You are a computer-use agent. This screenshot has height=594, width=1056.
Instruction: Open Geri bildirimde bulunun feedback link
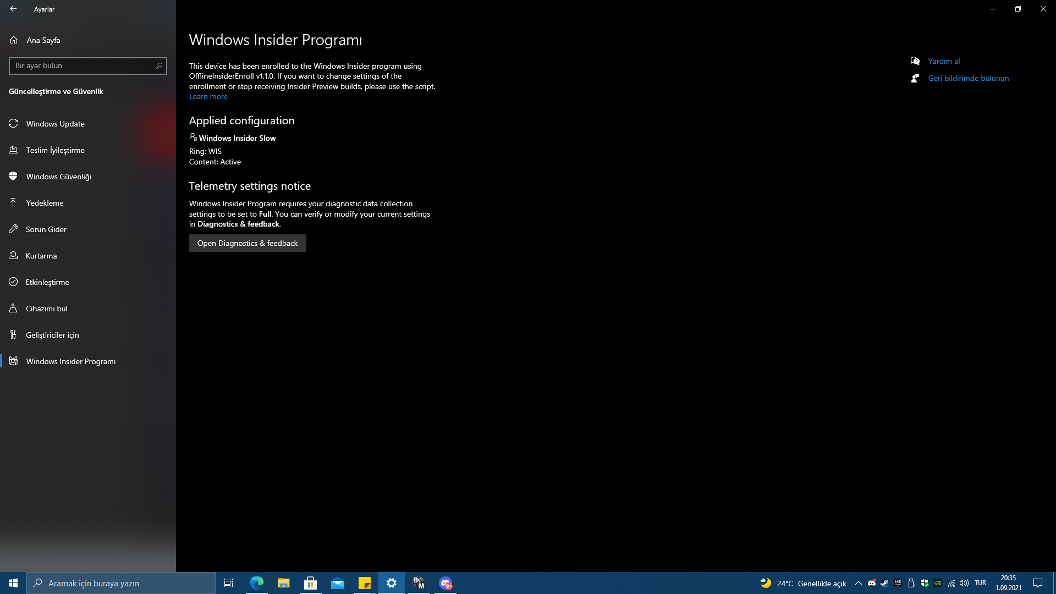tap(968, 78)
